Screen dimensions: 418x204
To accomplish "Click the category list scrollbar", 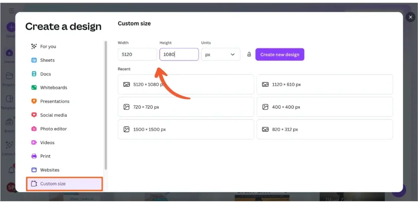I will click(106, 105).
